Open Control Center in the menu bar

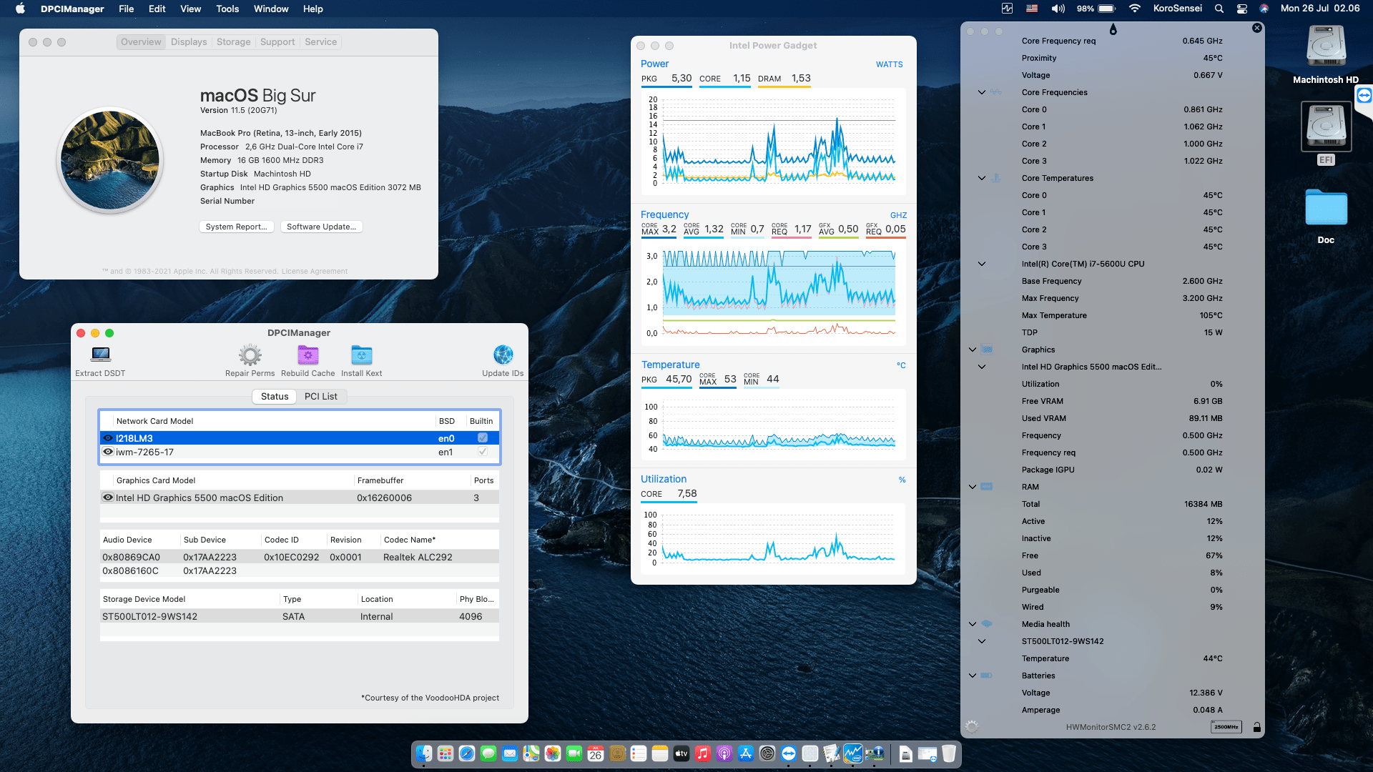[1241, 9]
